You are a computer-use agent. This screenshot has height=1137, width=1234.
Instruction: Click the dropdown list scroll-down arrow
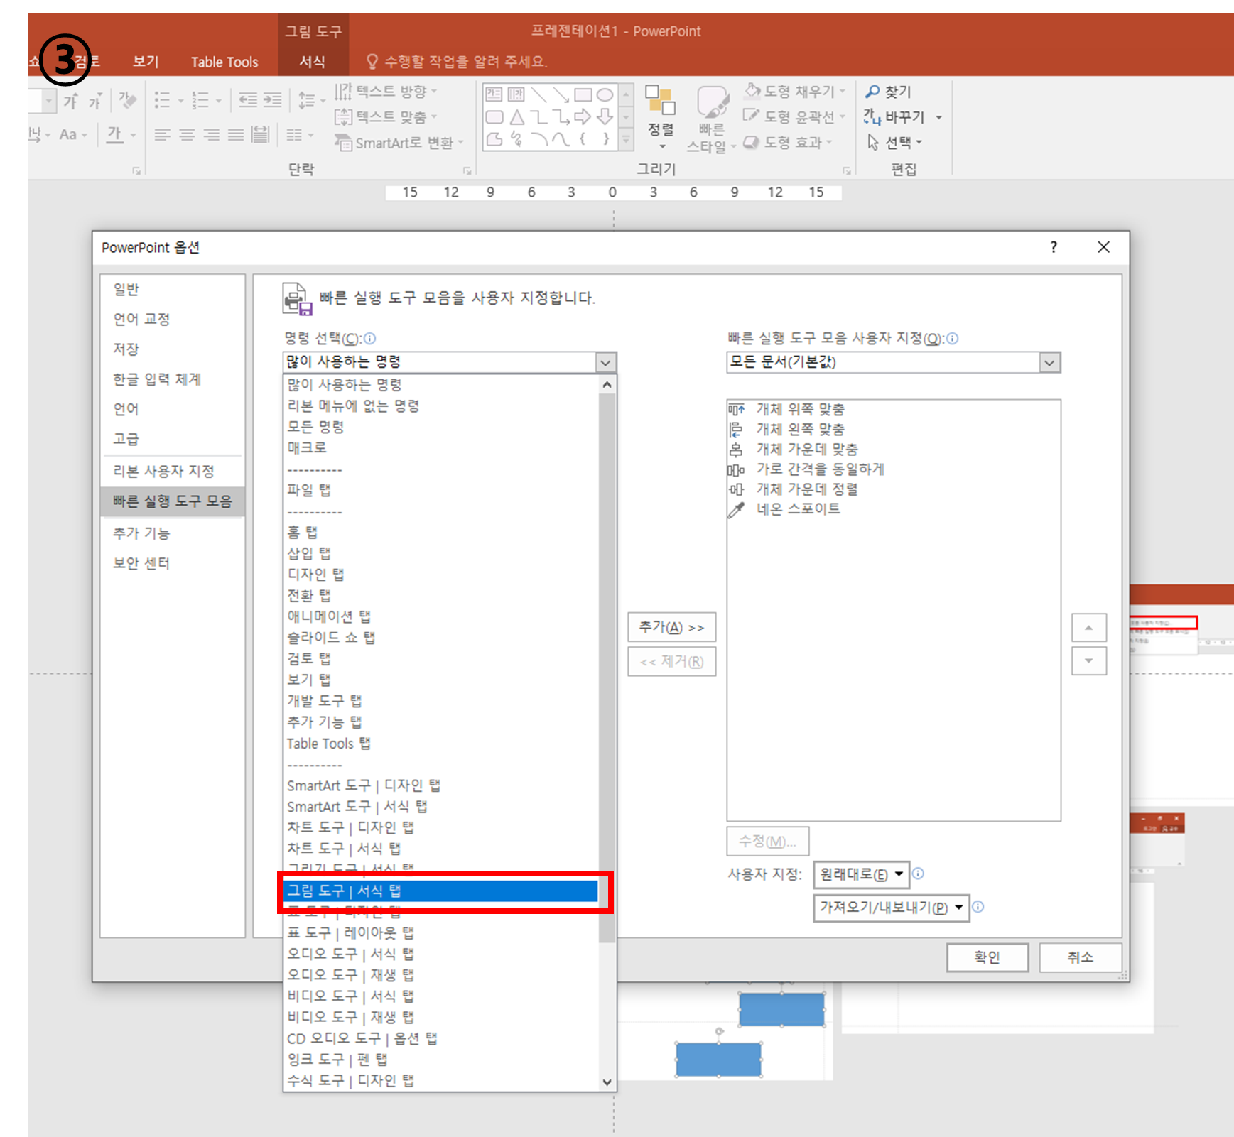(x=607, y=1082)
